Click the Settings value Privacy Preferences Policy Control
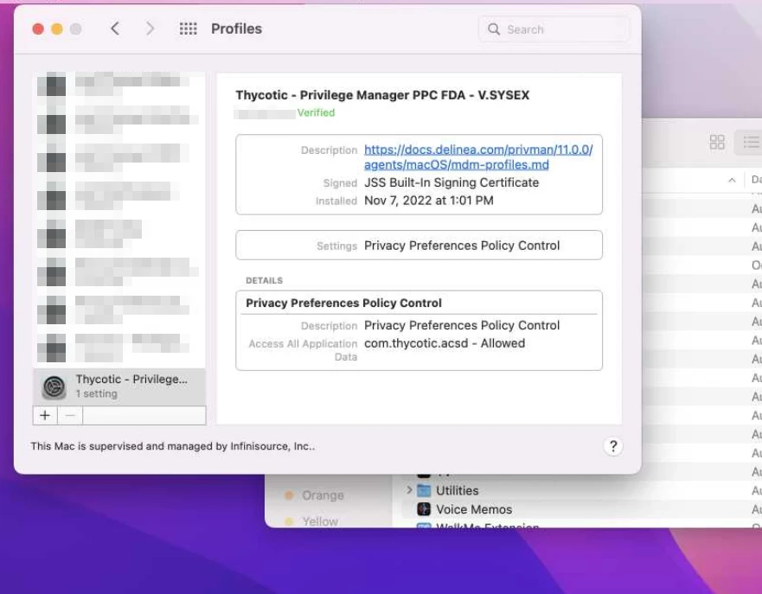 (462, 246)
